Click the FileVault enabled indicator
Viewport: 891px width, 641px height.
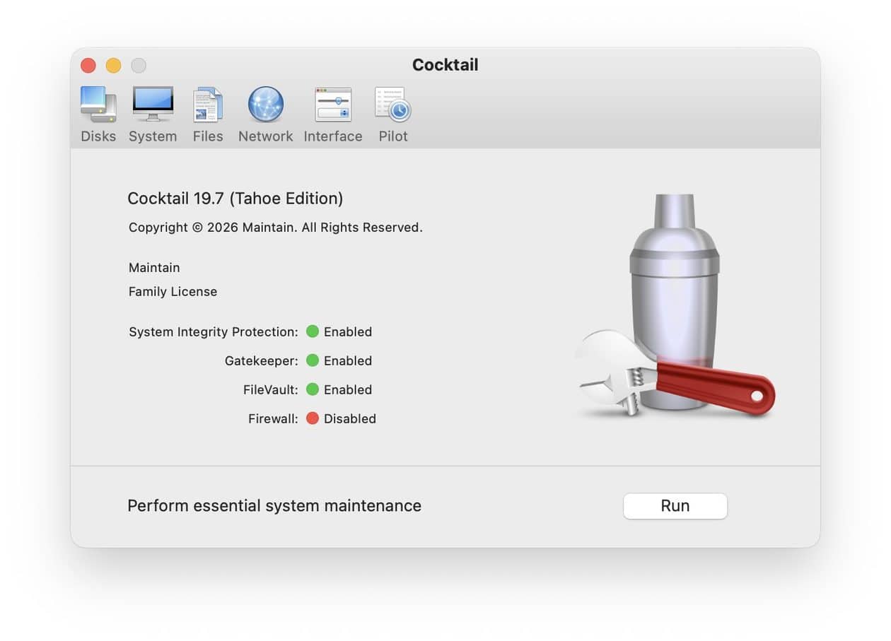(x=313, y=389)
